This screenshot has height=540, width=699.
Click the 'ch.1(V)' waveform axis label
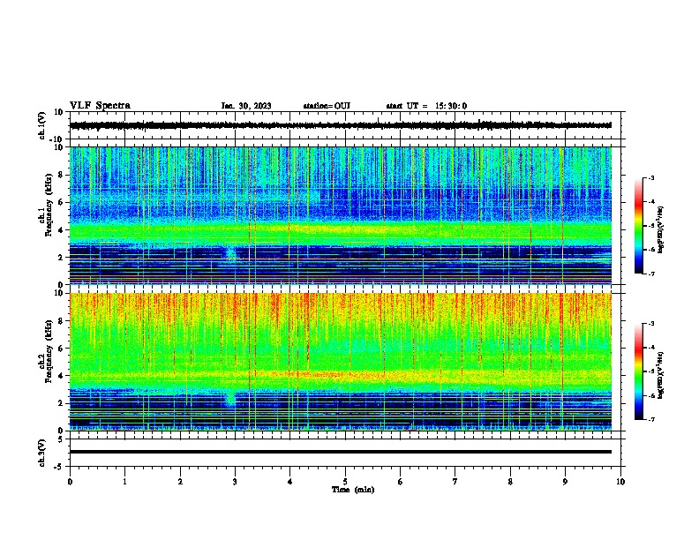point(42,125)
